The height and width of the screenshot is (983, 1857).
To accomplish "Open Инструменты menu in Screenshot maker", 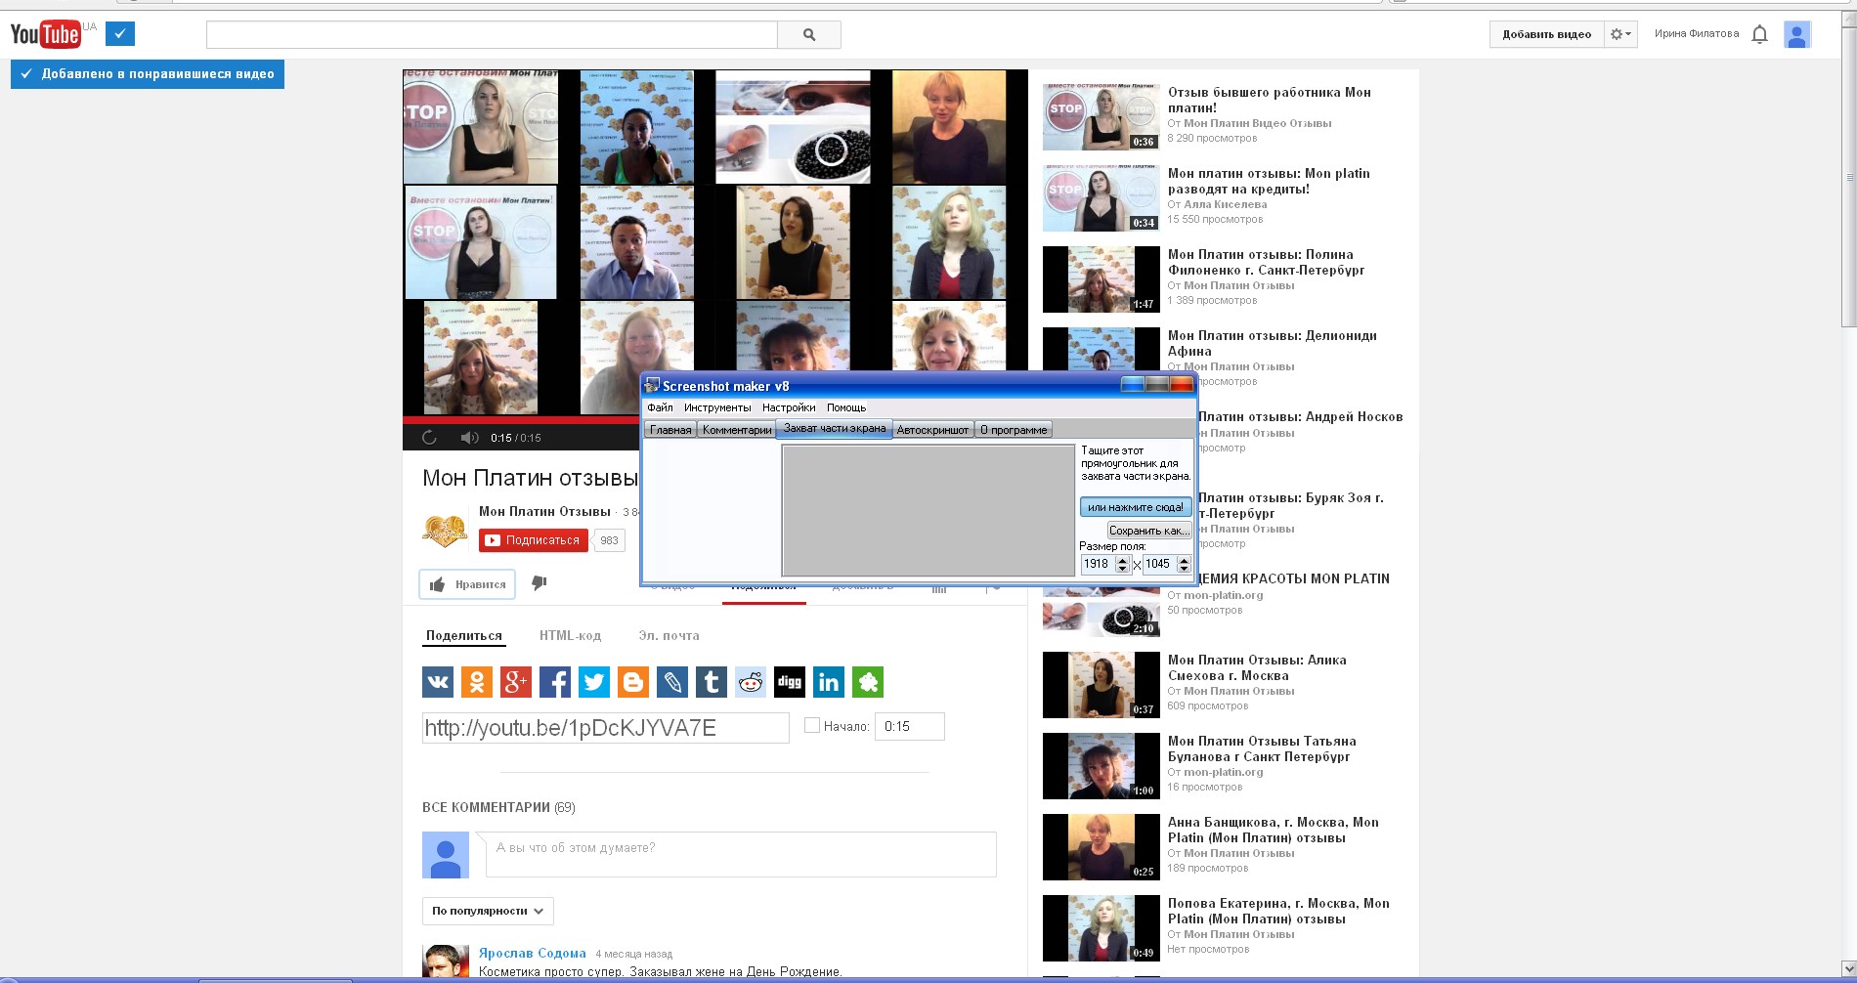I will (717, 407).
